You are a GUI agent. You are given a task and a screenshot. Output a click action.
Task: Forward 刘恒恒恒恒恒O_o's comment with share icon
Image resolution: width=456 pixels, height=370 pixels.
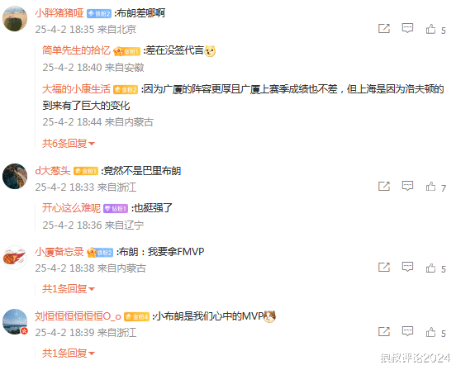coord(384,331)
